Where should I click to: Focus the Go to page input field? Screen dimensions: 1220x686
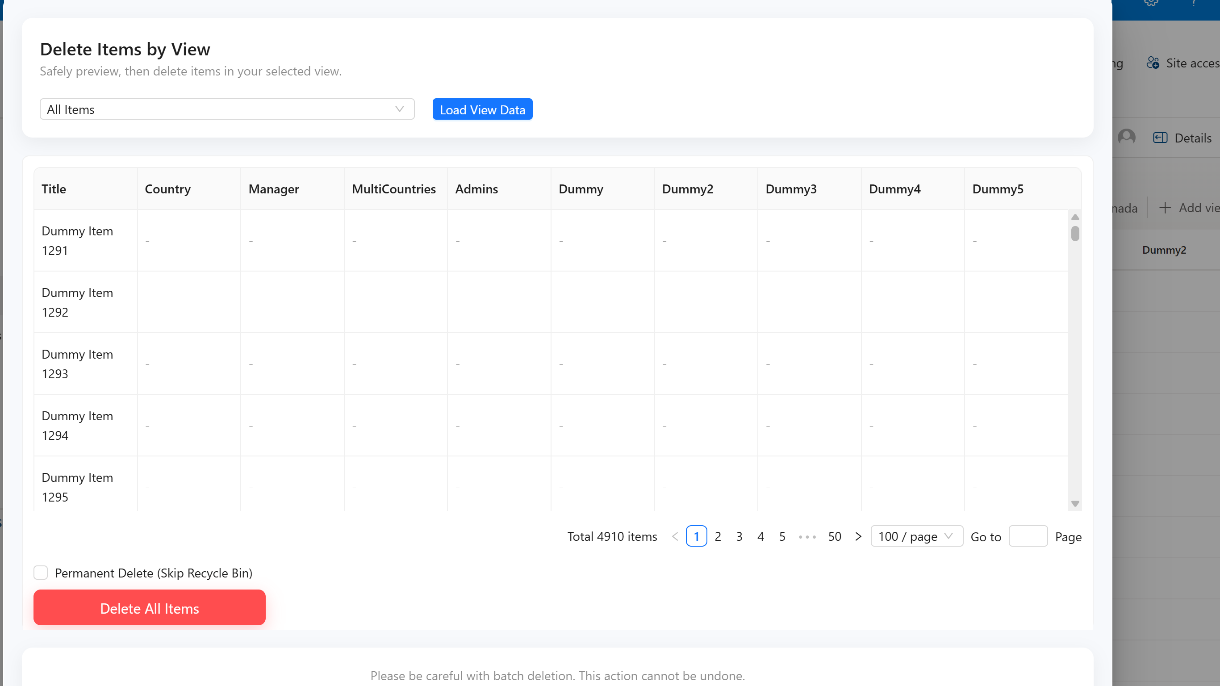[x=1028, y=536]
